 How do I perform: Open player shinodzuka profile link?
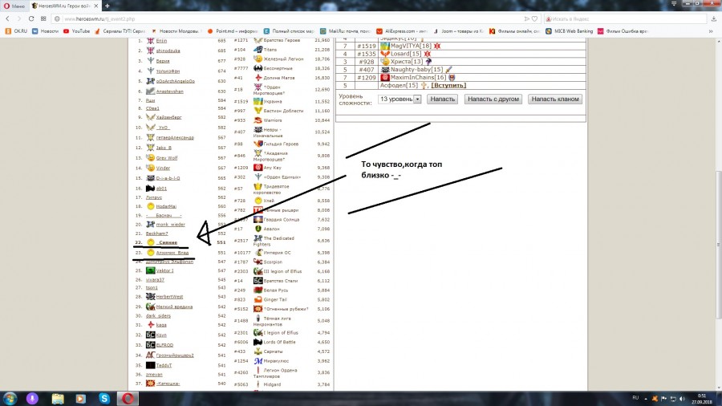coord(168,51)
